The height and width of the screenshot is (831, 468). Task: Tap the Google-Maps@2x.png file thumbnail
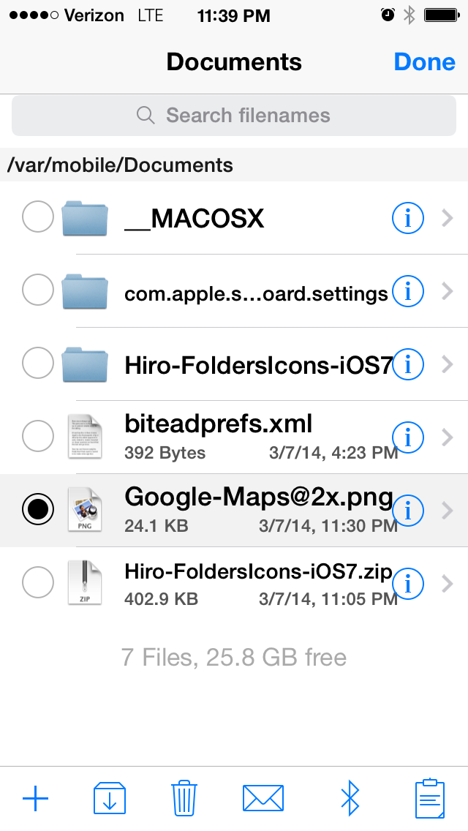point(85,509)
